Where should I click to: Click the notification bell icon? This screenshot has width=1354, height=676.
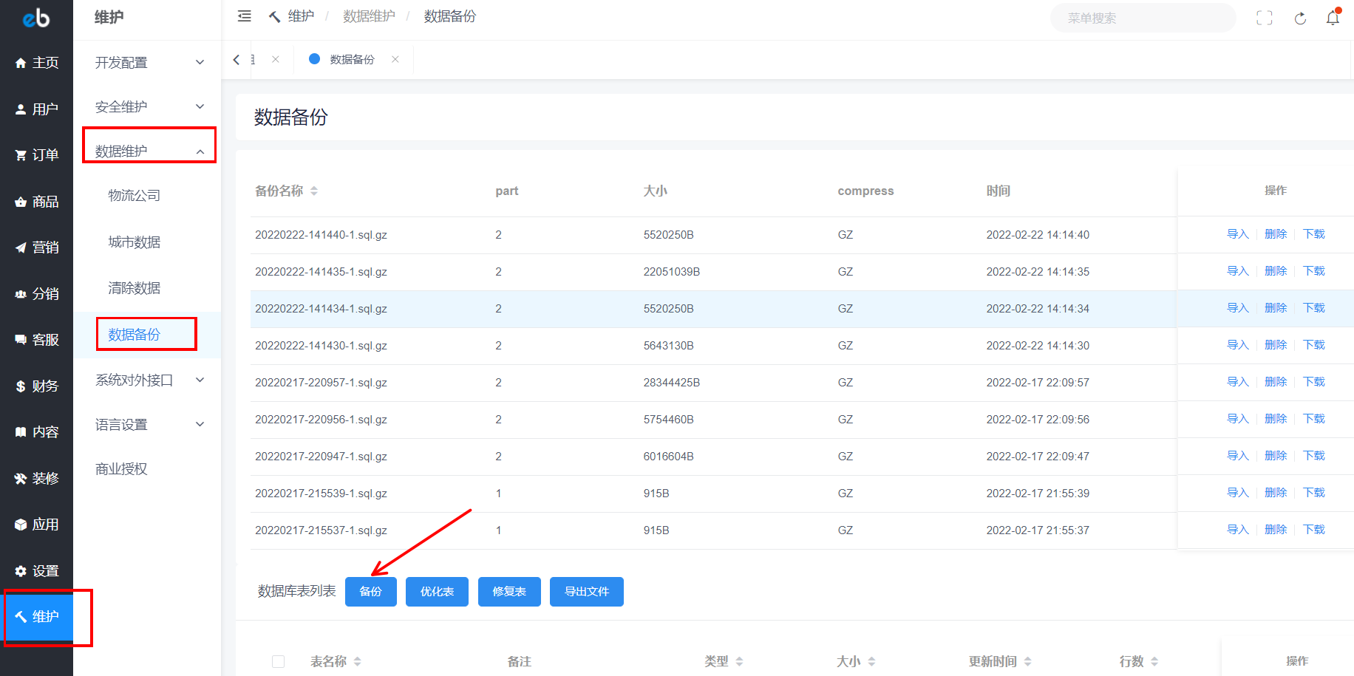point(1333,18)
